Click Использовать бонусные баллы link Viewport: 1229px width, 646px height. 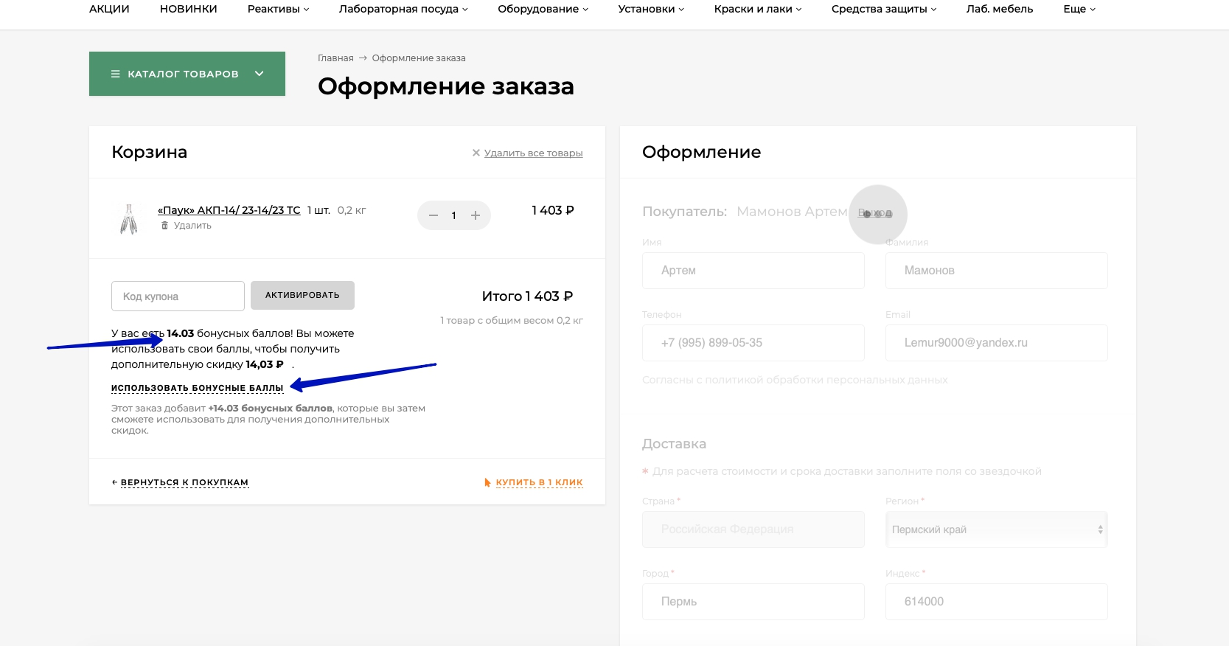point(197,388)
